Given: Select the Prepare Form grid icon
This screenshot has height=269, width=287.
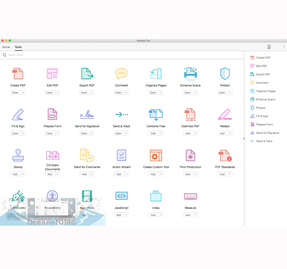Looking at the screenshot, I should click(x=52, y=114).
